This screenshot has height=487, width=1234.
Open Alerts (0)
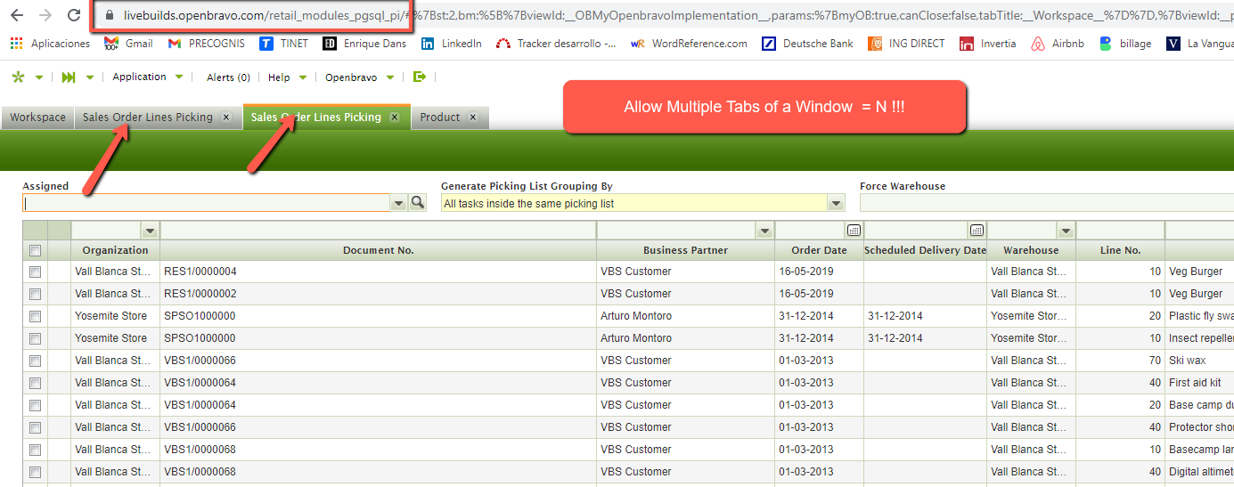(x=228, y=77)
